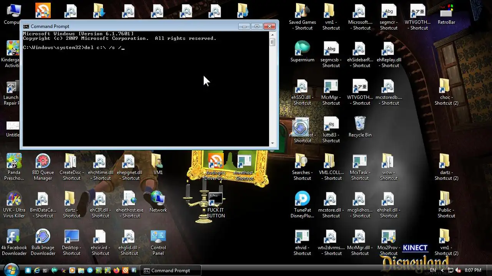
Task: Toggle the muted volume tray icon
Action: pyautogui.click(x=458, y=270)
